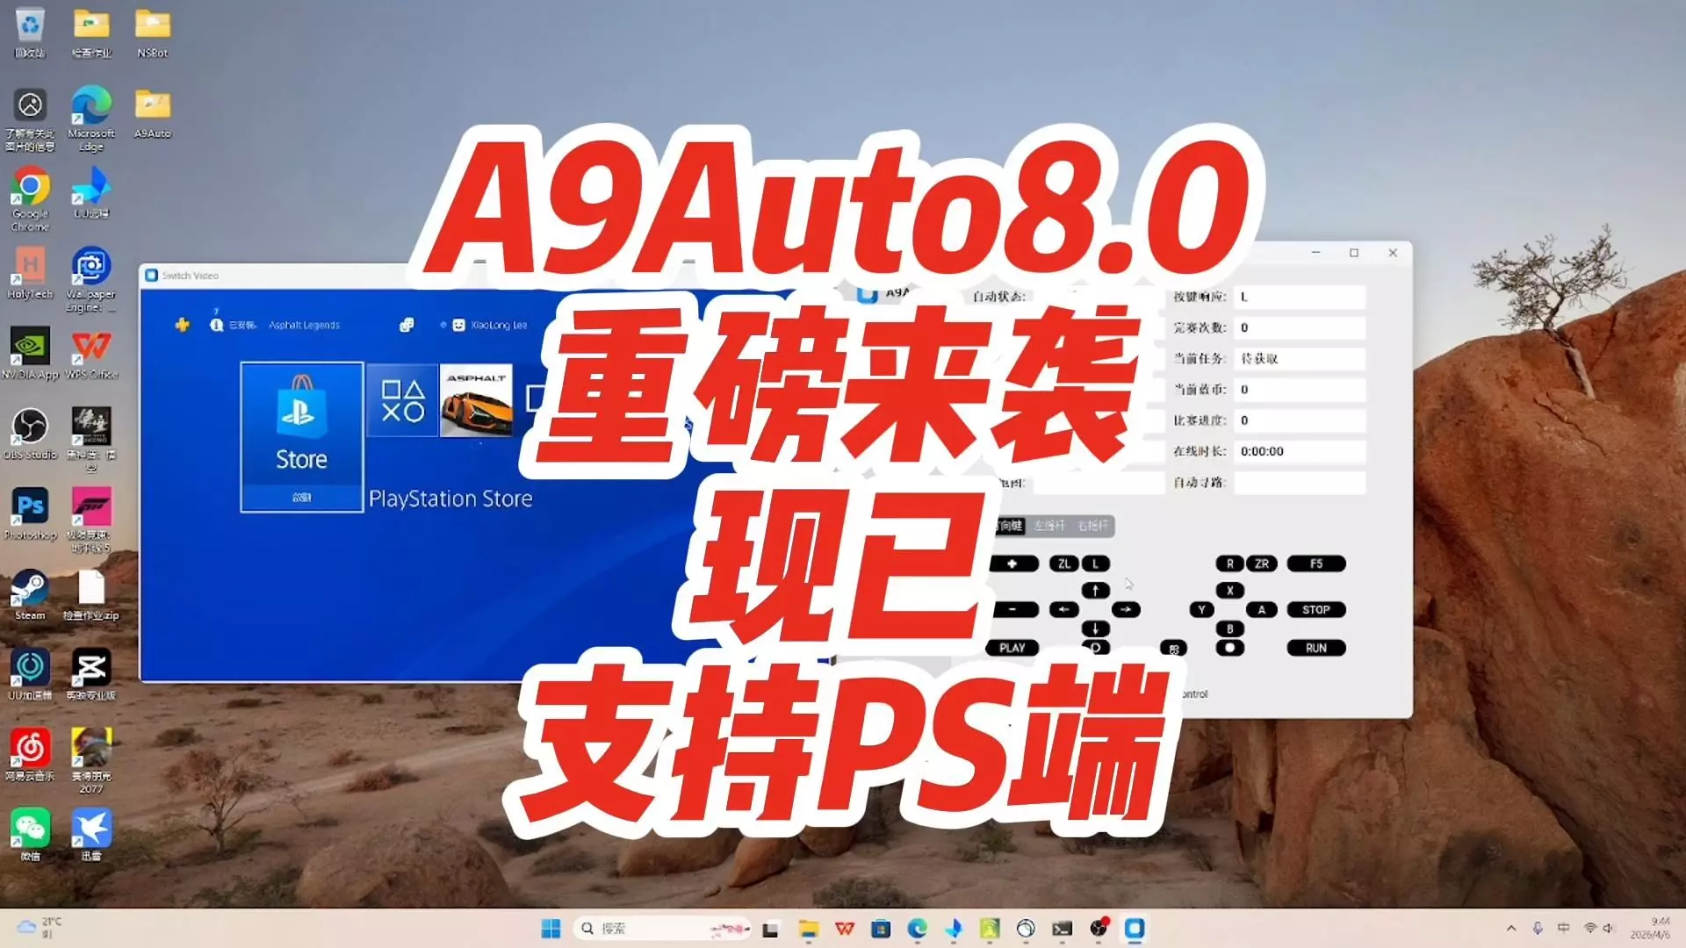The image size is (1686, 948).
Task: Click the home circle controller button
Action: [x=1230, y=648]
